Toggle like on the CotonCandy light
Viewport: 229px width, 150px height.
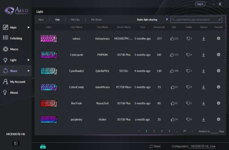point(172,87)
